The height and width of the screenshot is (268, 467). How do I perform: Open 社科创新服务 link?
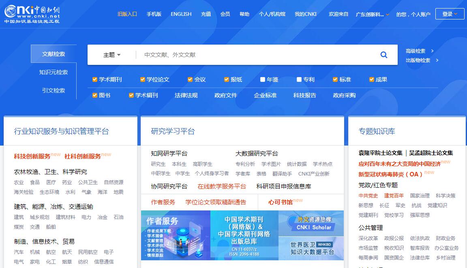coord(83,157)
